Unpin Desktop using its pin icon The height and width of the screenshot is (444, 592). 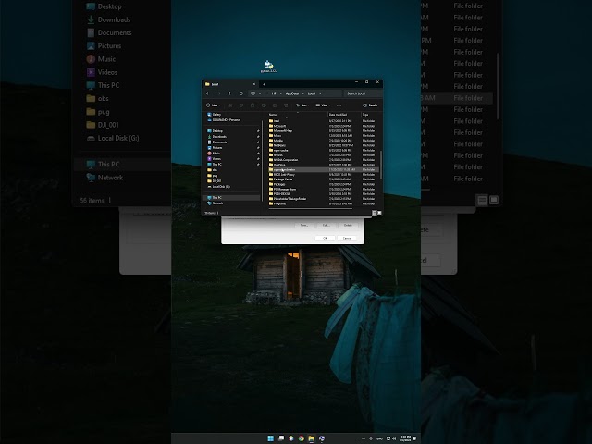point(258,131)
